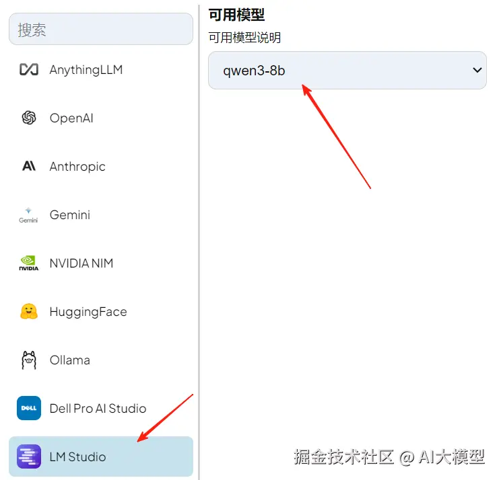Click the chevron arrow on model selector

(477, 70)
